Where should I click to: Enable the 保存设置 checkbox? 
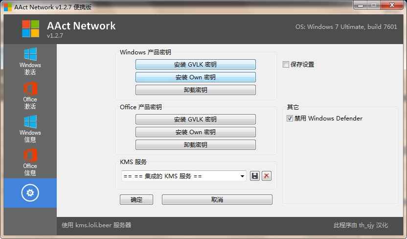pyautogui.click(x=286, y=64)
